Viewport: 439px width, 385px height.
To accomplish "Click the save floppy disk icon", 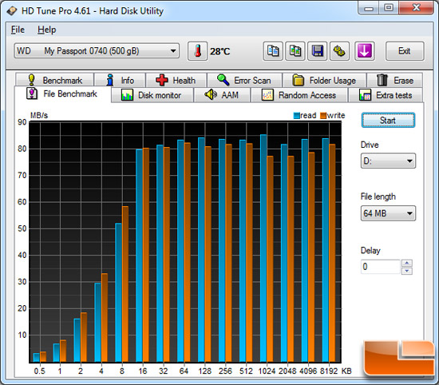I will pyautogui.click(x=317, y=51).
